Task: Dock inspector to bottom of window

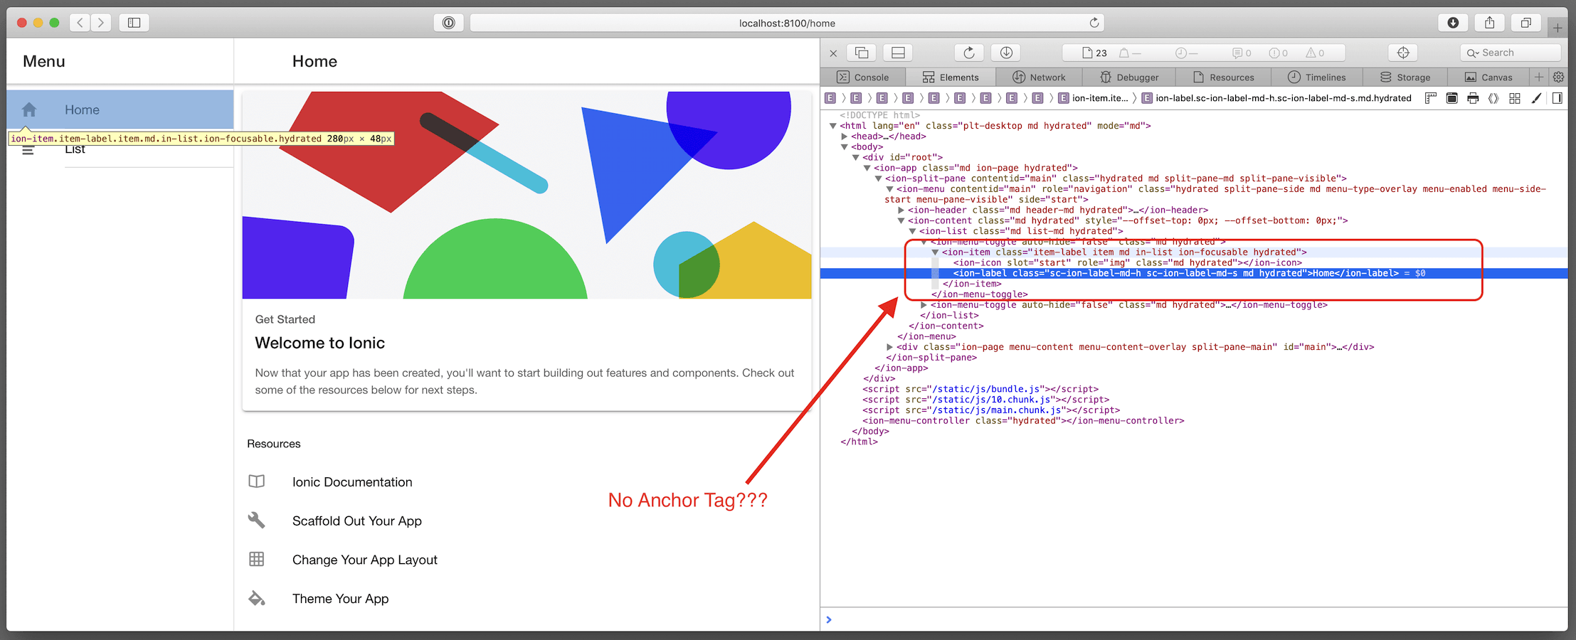Action: 898,53
